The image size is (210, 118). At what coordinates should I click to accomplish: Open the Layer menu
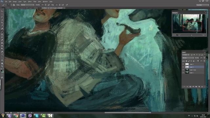coord(20,2)
